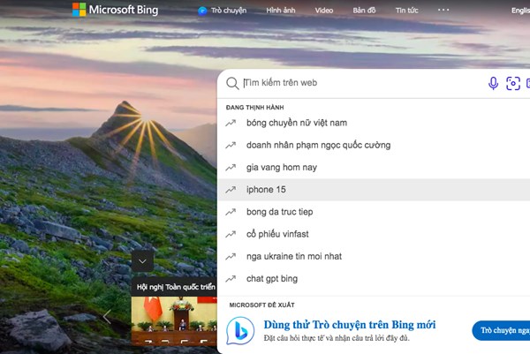Click trending arrow beside chat gpt bing
530x354 pixels.
coord(231,279)
